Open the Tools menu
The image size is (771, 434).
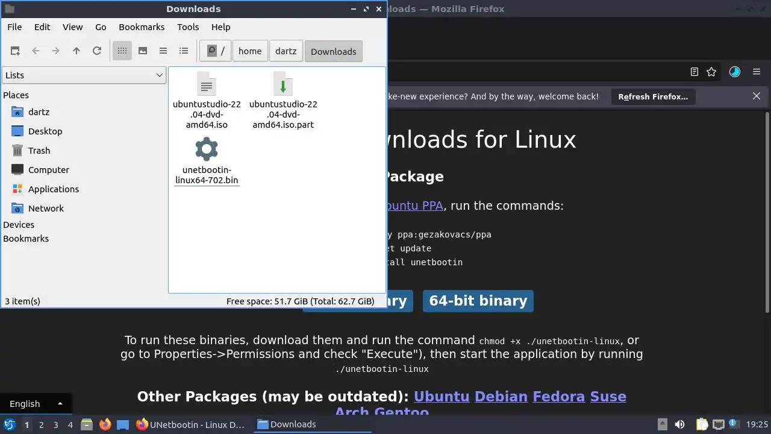[188, 27]
